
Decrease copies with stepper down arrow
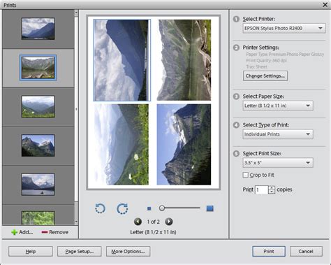coord(272,192)
